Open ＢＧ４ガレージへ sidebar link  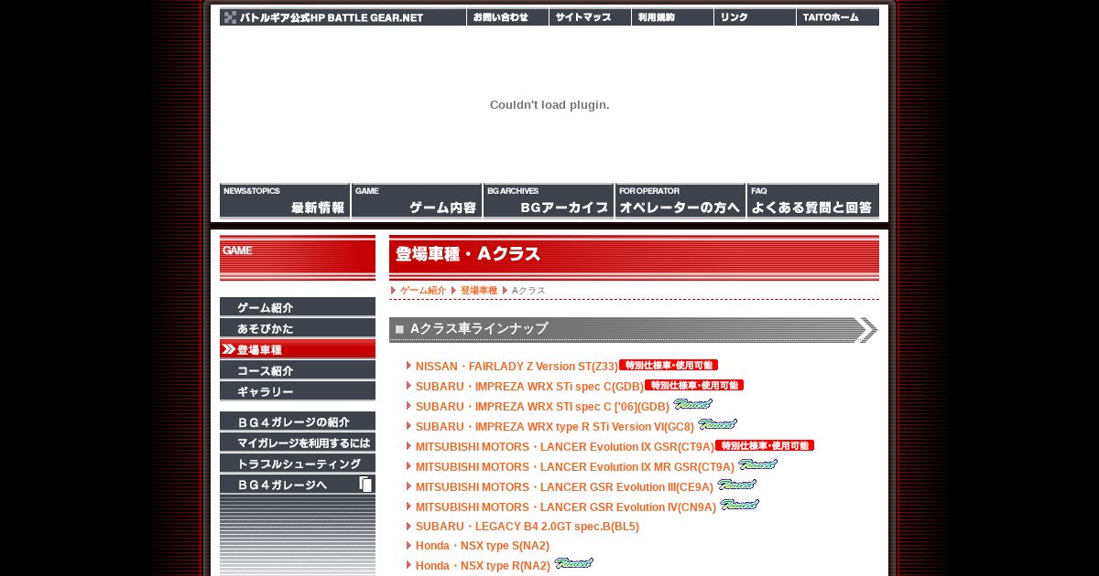pos(298,485)
